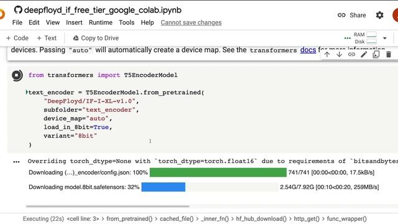Move cell down with arrow icon
This screenshot has height=224, width=398.
pyautogui.click(x=339, y=54)
